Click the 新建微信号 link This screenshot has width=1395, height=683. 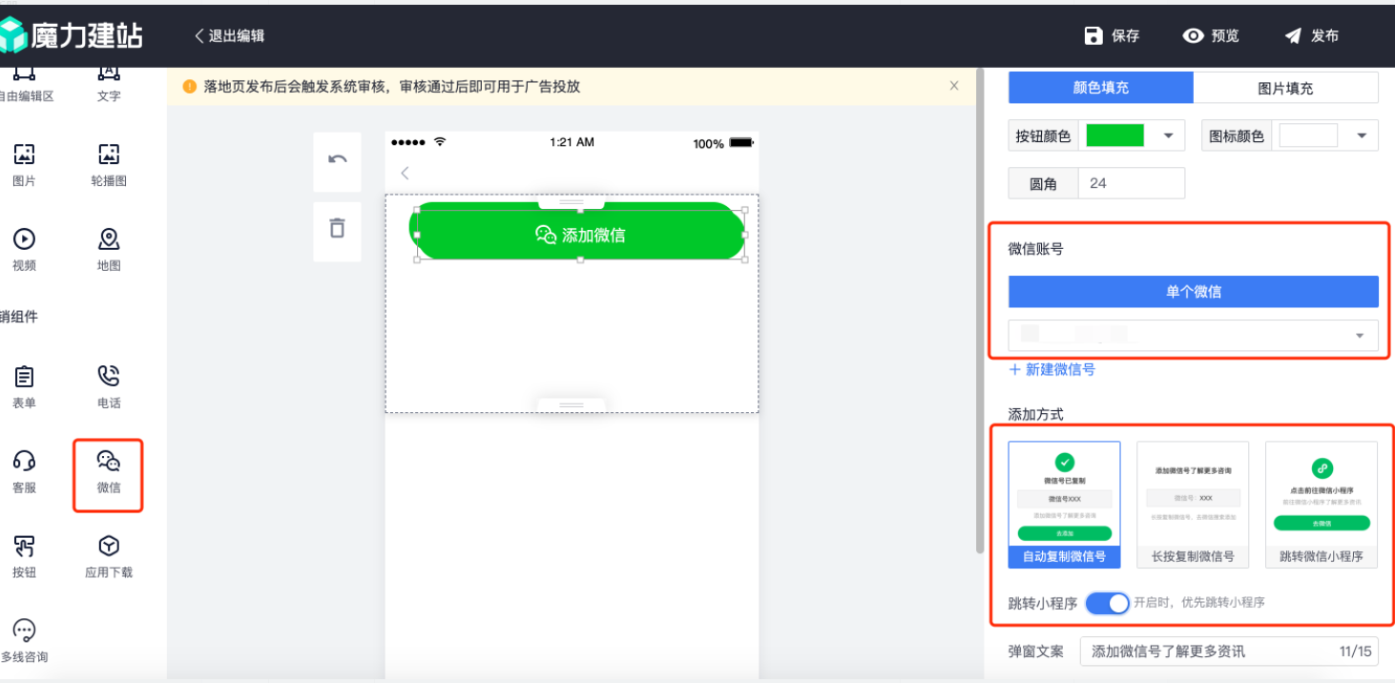pos(1052,369)
